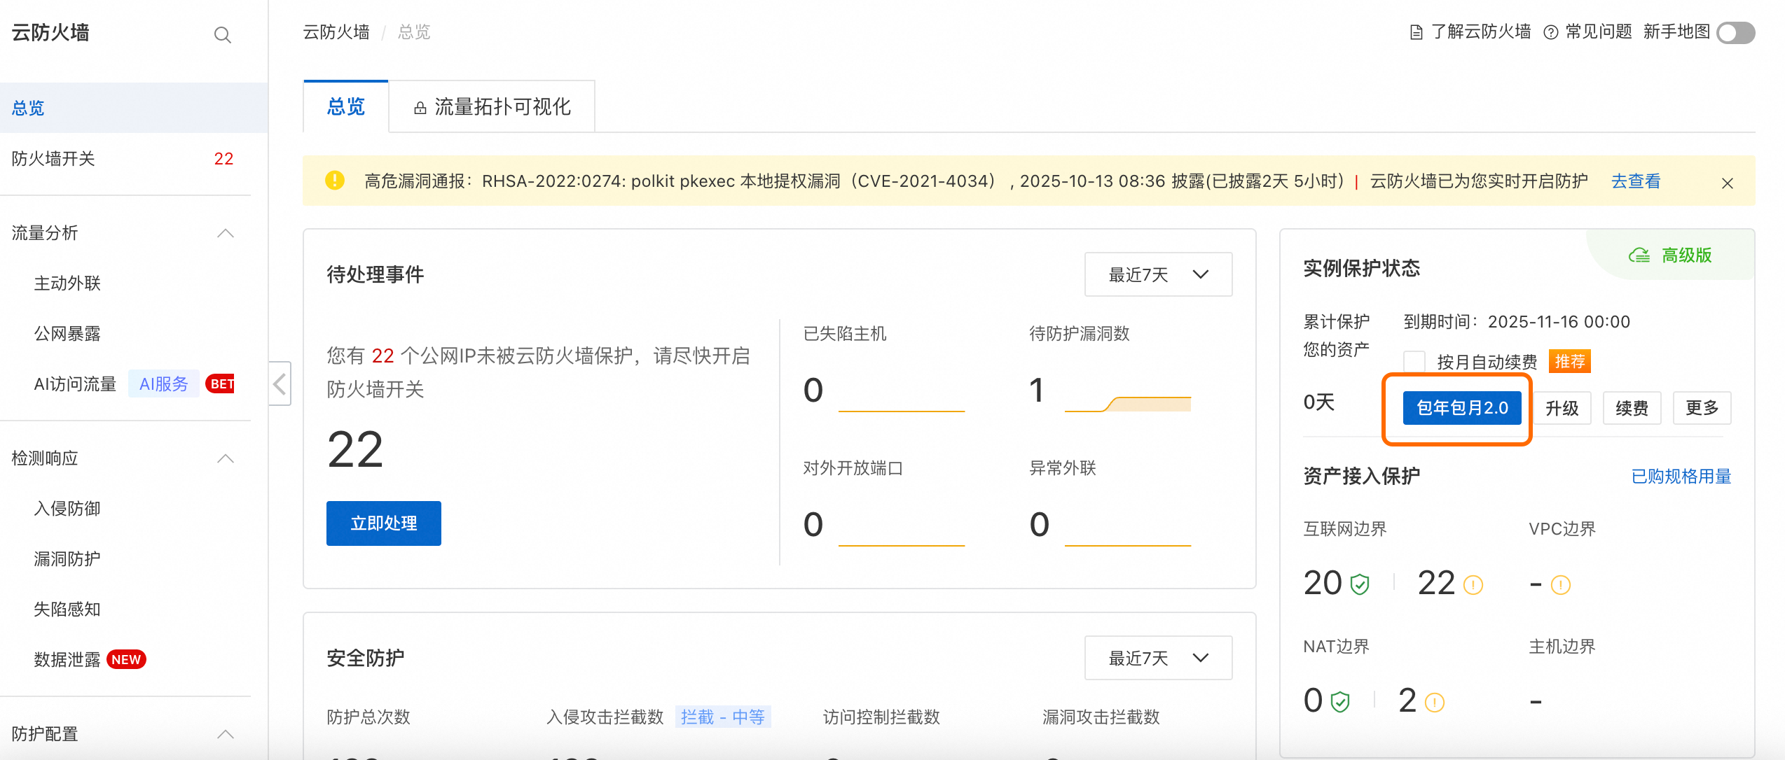Click the warning icon under VPC边界

coord(1560,584)
